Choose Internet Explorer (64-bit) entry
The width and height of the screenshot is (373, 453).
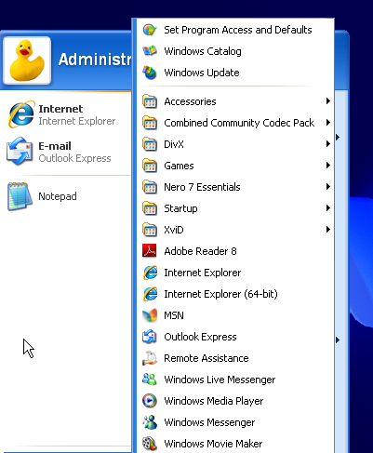coord(235,294)
